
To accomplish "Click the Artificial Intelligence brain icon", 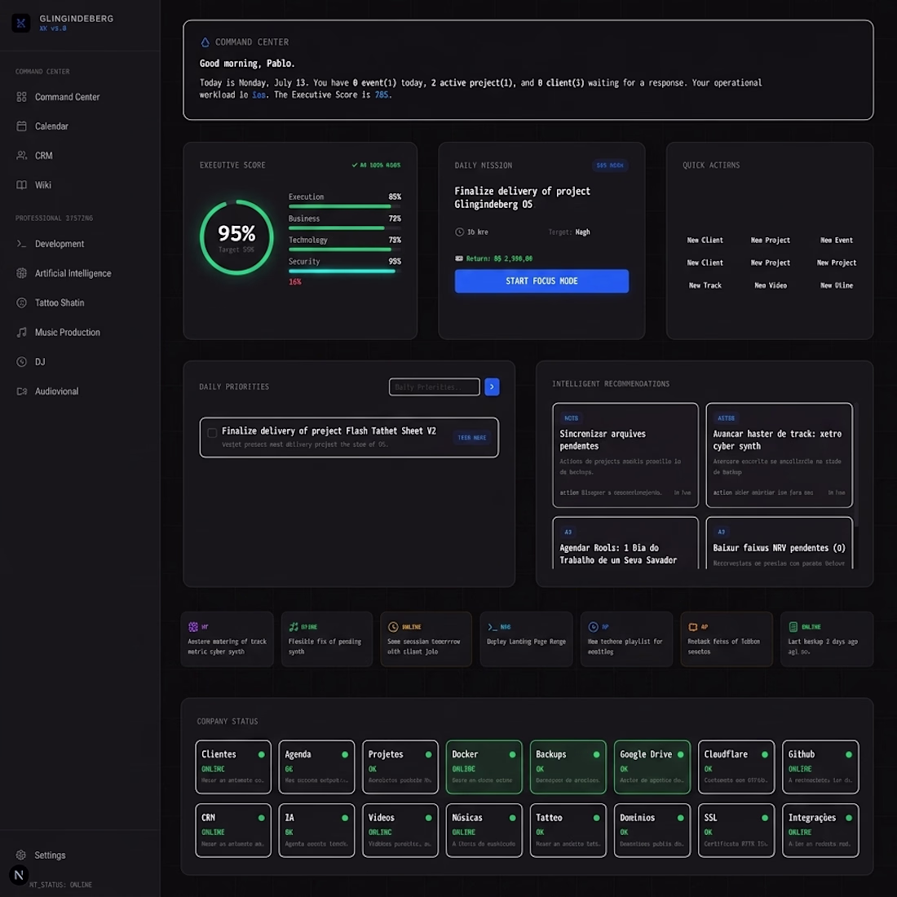I will pyautogui.click(x=22, y=273).
